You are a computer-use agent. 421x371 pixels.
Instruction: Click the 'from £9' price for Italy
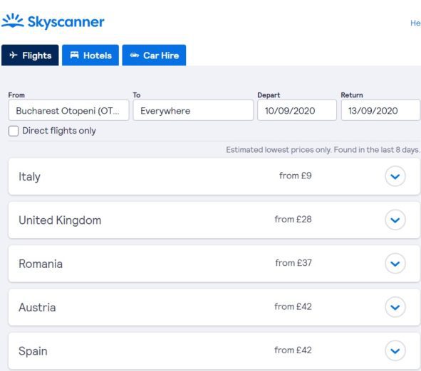coord(296,176)
